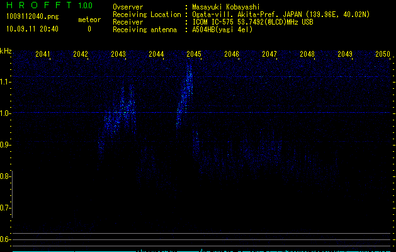
Task: Click the meteor label
Action: 89,20
